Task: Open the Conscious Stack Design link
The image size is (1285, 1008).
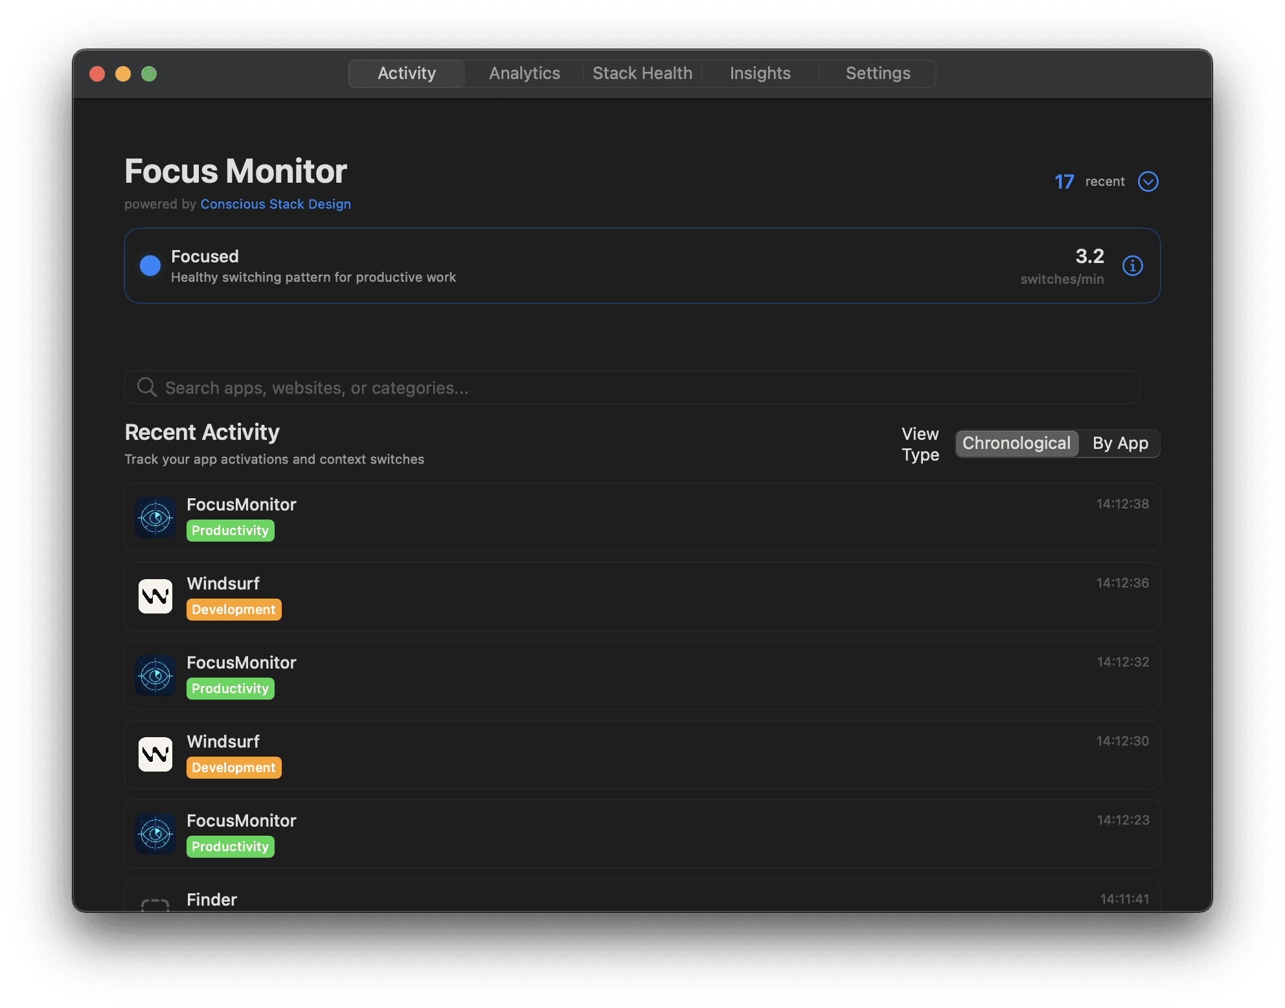Action: click(x=275, y=204)
